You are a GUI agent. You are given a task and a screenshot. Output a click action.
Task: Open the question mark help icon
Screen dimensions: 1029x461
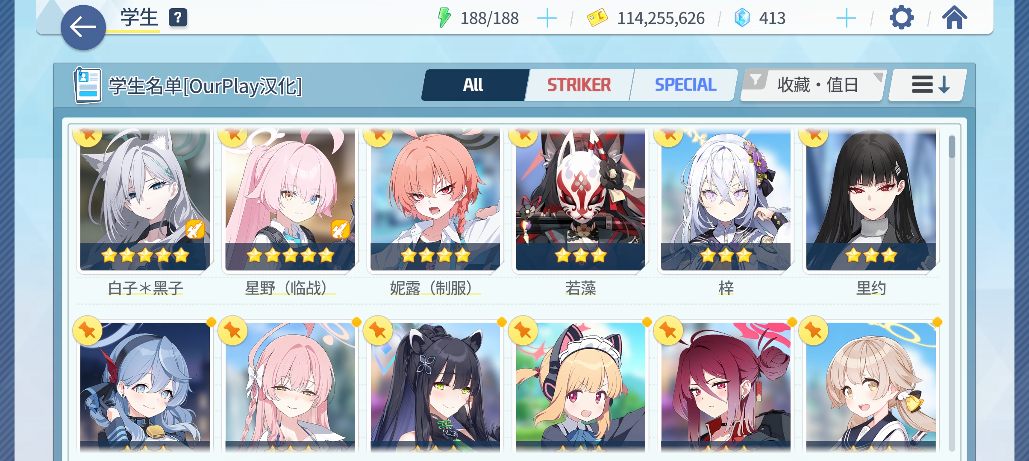click(178, 18)
